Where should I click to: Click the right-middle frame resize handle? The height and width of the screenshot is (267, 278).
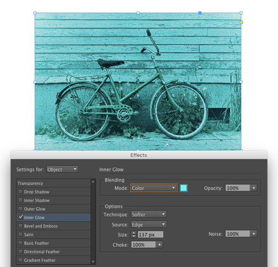[x=241, y=82]
